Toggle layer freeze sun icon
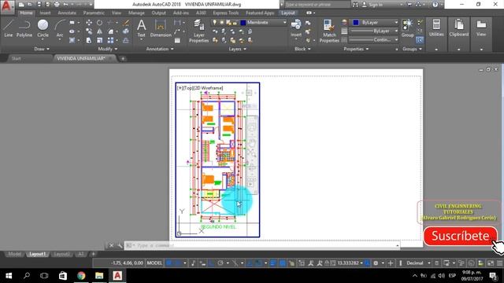This screenshot has width=504, height=283. pos(221,23)
